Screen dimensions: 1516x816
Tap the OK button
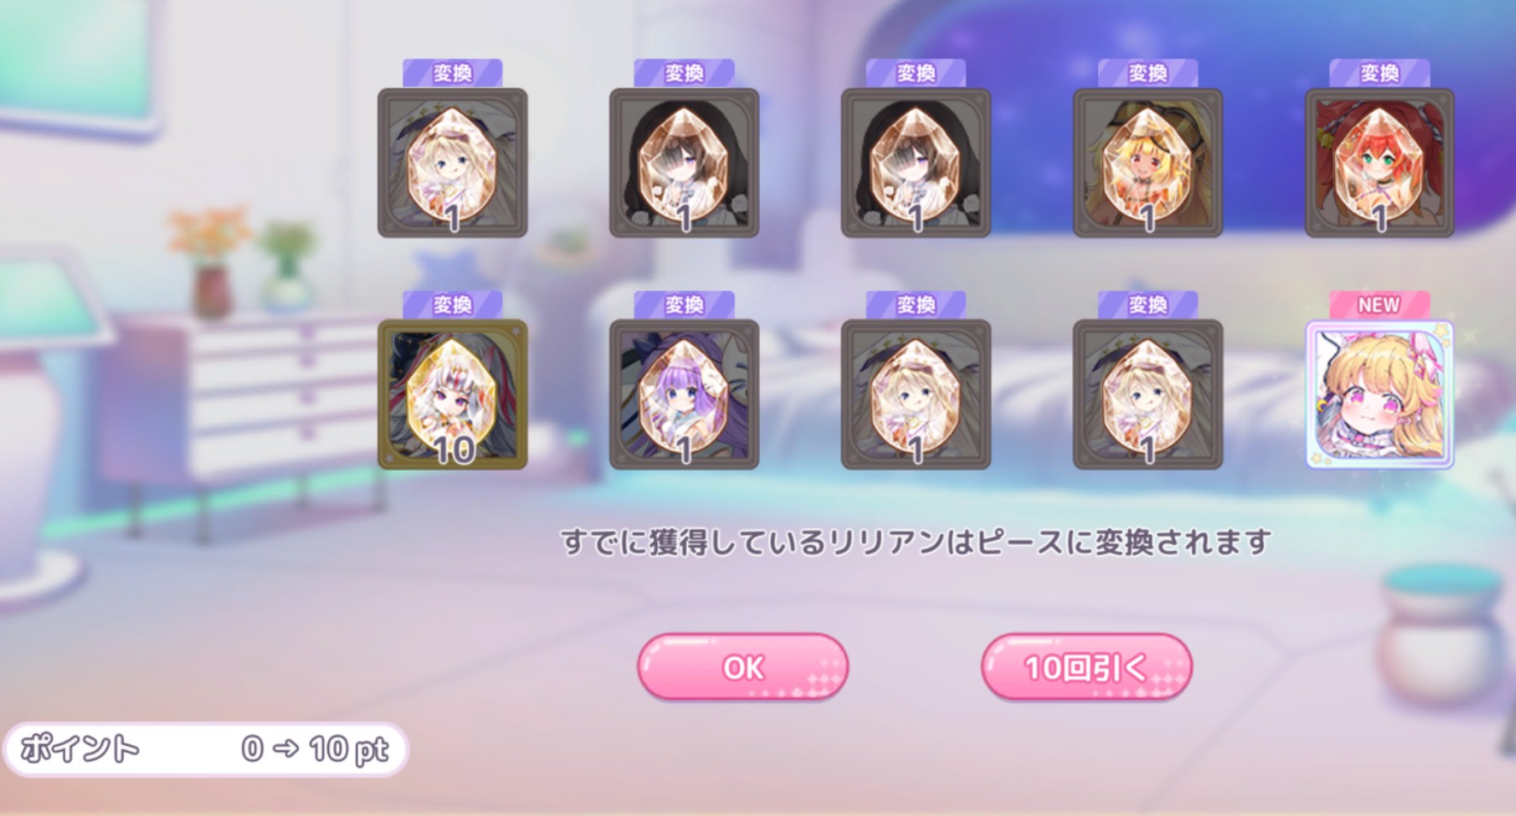pos(743,666)
